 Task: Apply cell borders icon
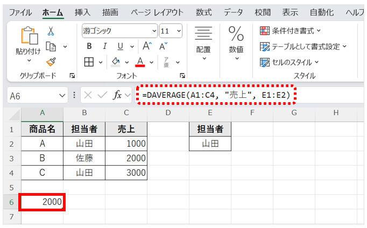89,62
